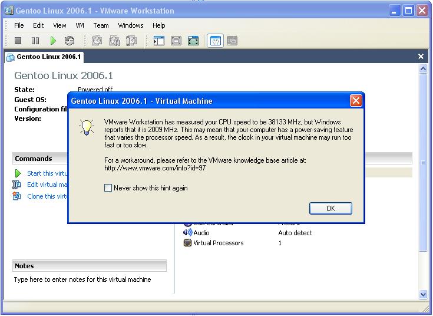Click the Edit virtual machine settings icon

16,185
